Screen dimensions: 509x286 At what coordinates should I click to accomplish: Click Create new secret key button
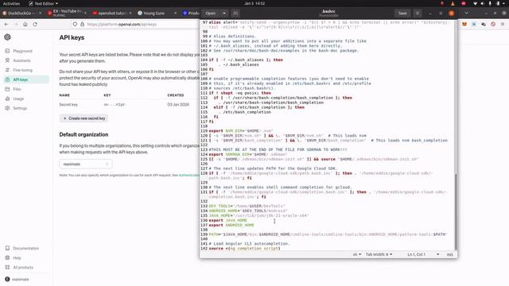click(84, 118)
